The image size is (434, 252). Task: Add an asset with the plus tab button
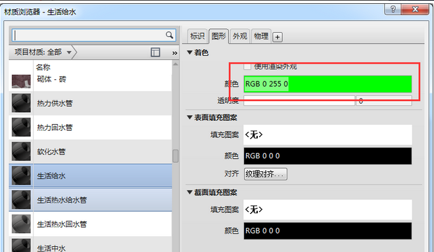(x=277, y=37)
